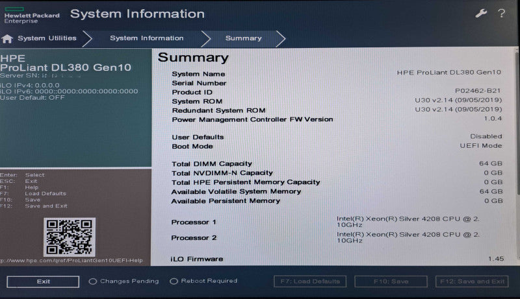Click Processor 2 Xeon Silver 4208 value
This screenshot has width=520, height=299.
click(x=408, y=237)
